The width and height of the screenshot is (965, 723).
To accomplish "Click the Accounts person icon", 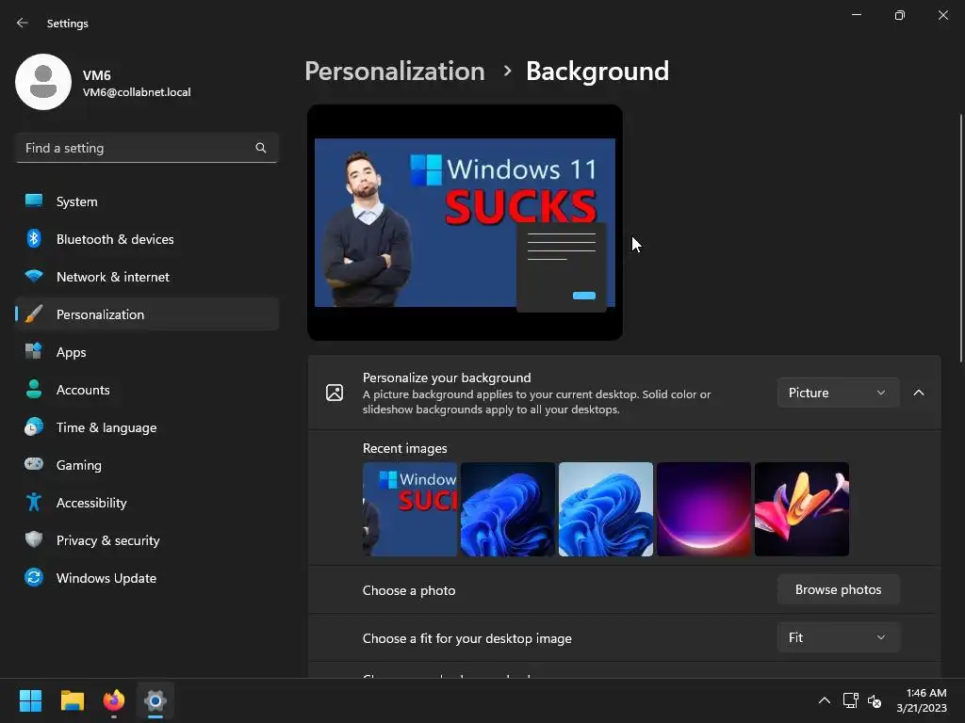I will click(34, 389).
